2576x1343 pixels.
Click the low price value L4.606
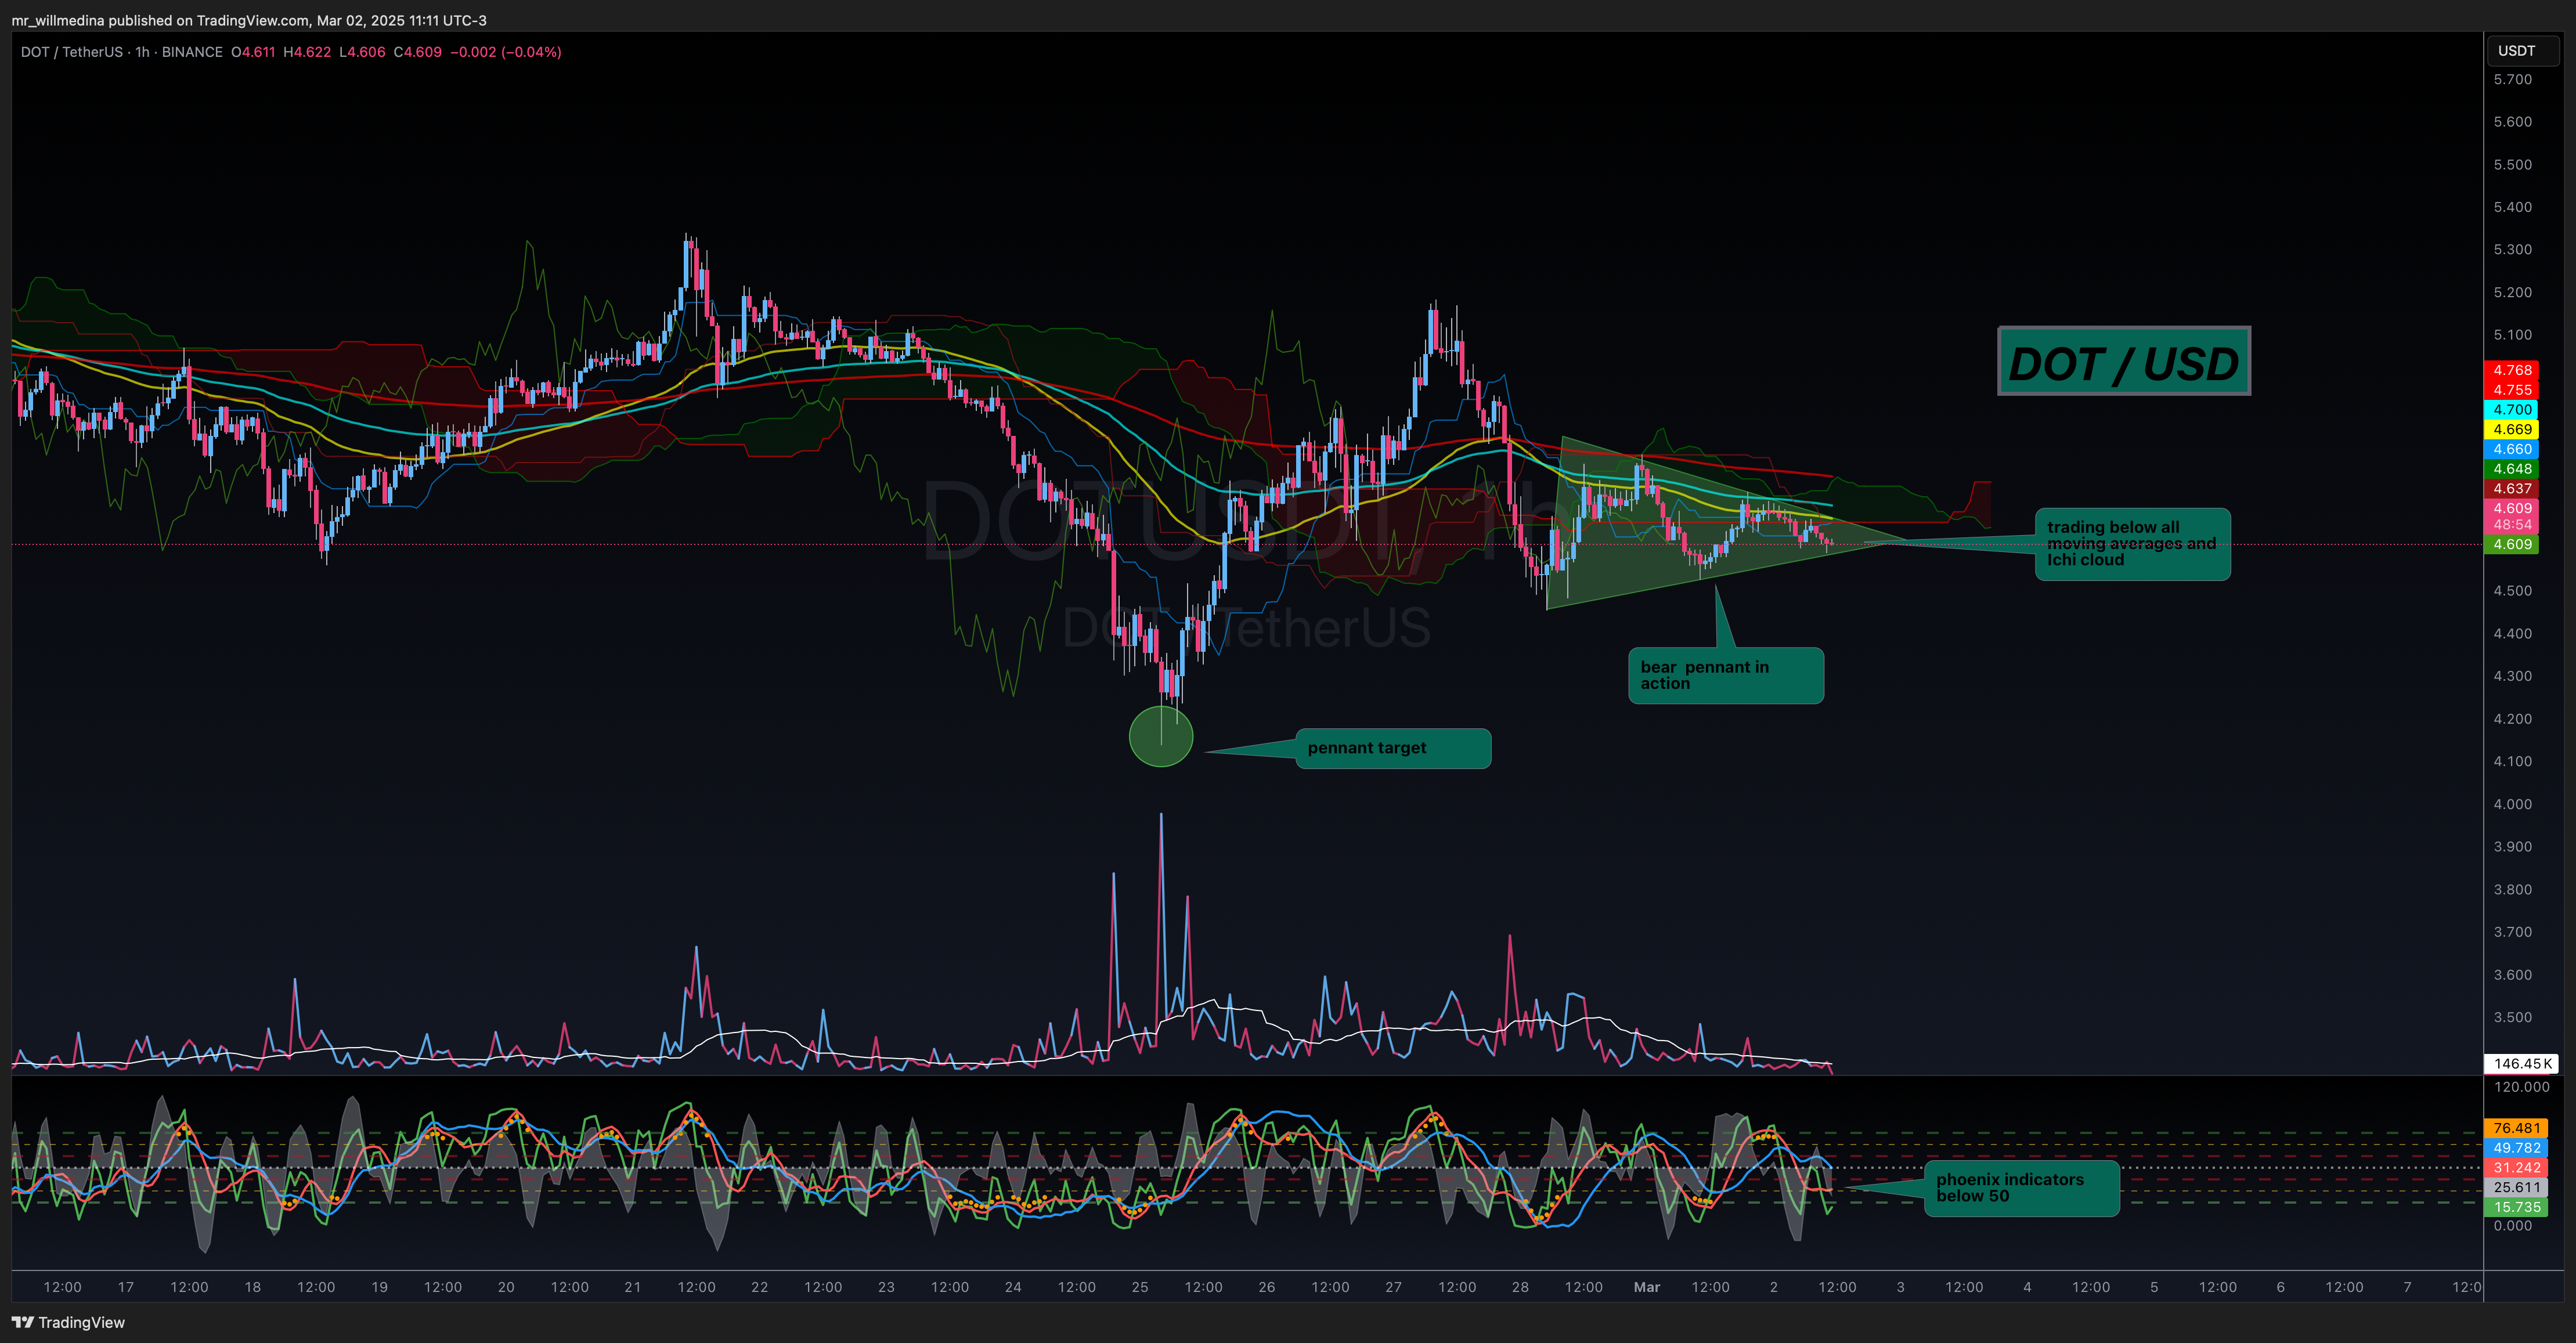pos(362,52)
